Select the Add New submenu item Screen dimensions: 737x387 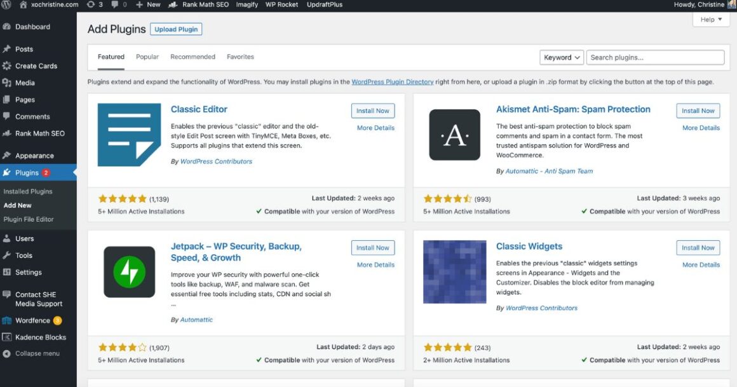tap(17, 205)
